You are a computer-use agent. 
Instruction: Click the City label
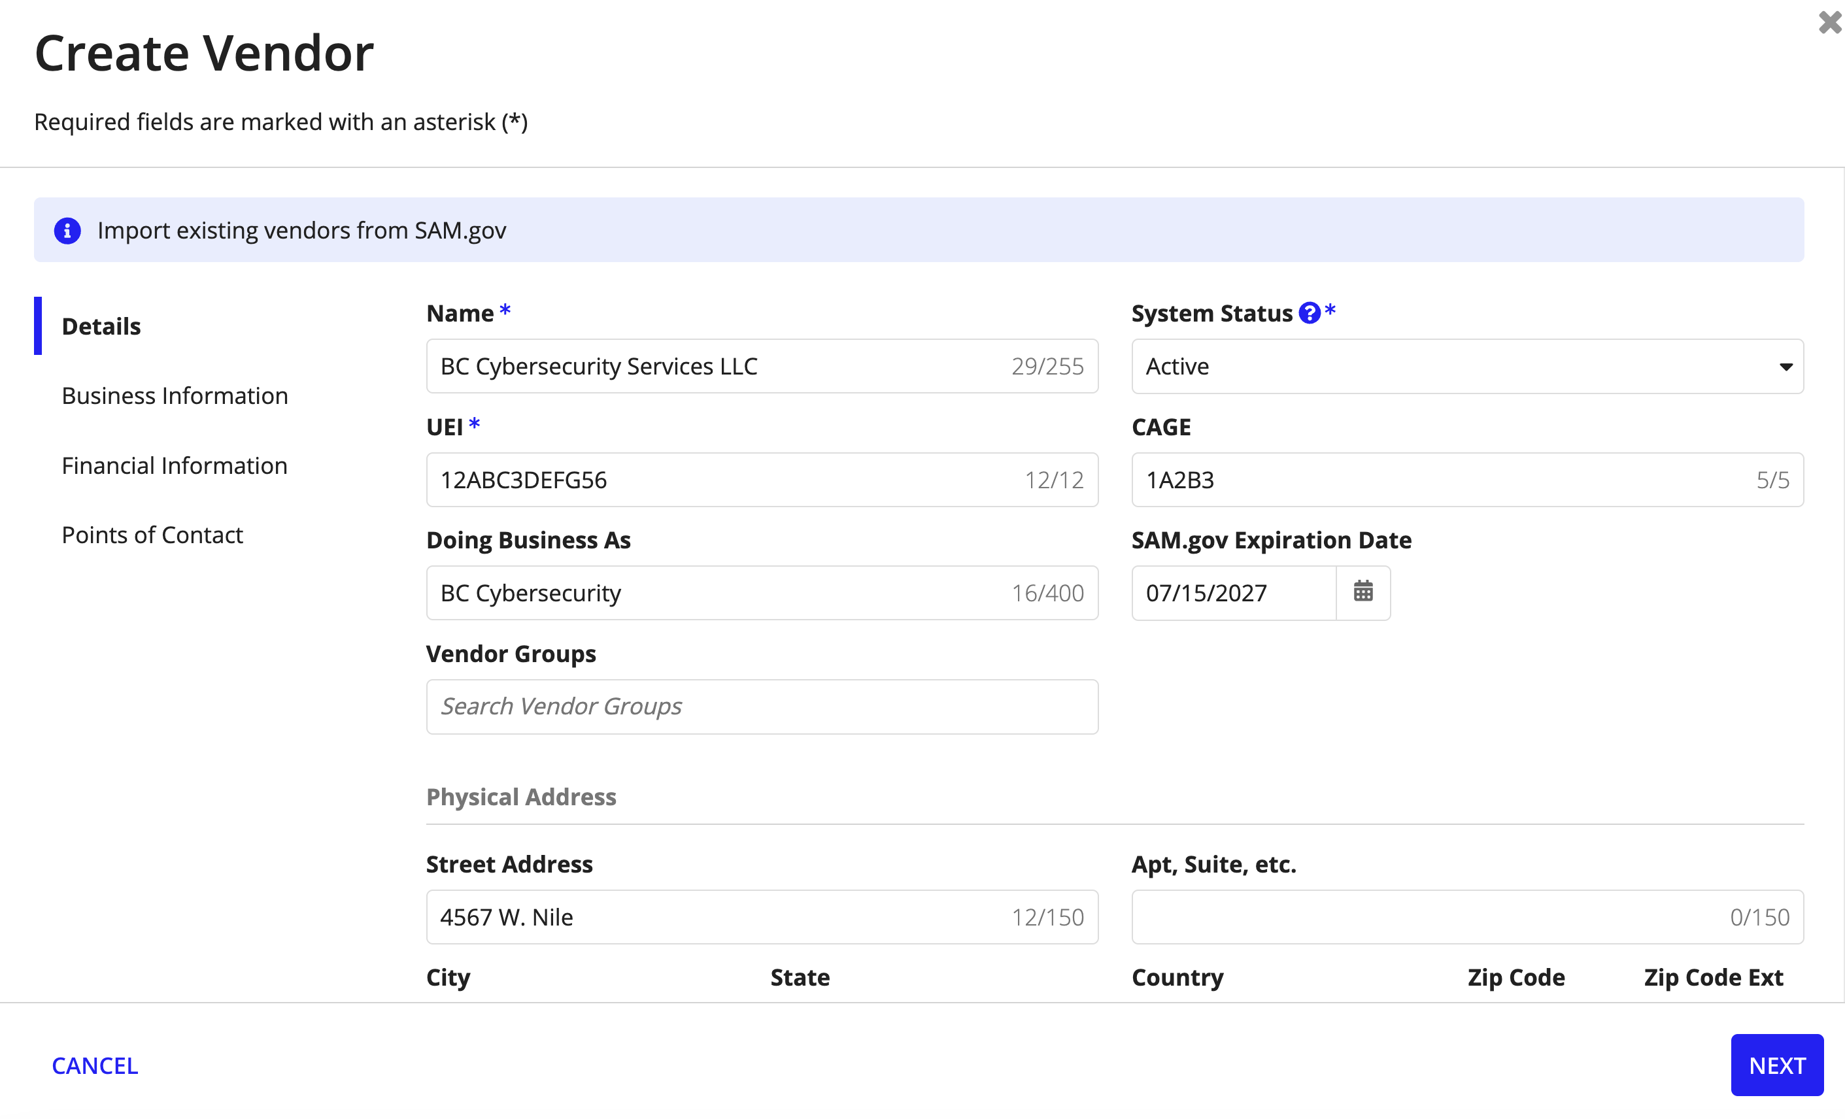click(449, 978)
